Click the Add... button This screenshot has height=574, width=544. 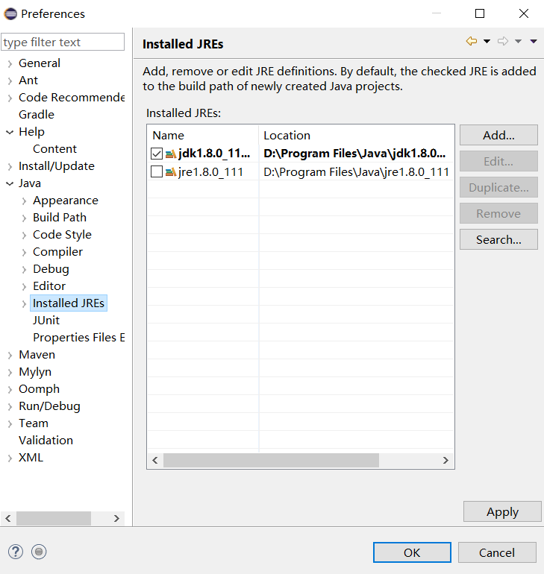498,135
